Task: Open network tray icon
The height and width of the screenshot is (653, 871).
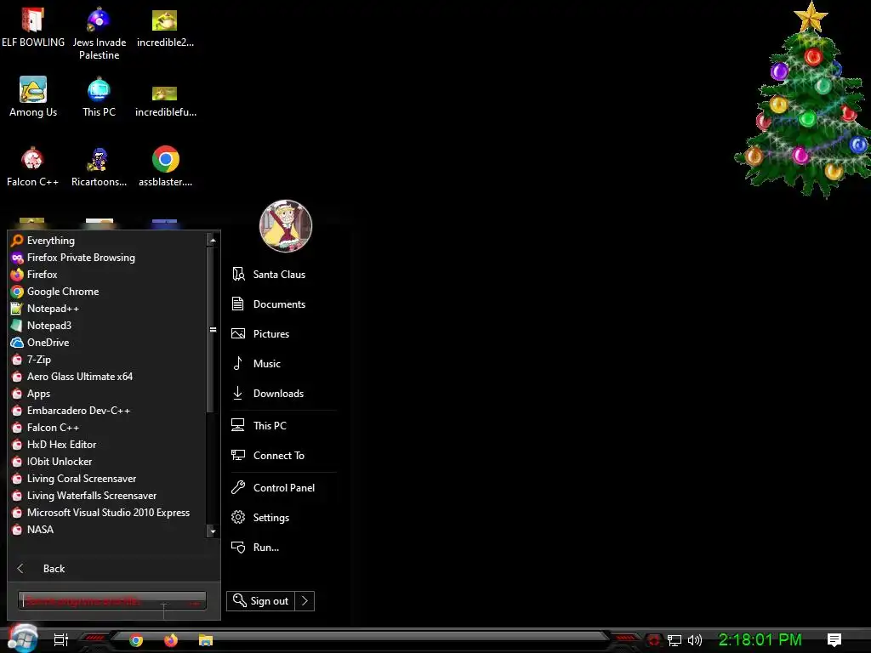Action: (x=675, y=640)
